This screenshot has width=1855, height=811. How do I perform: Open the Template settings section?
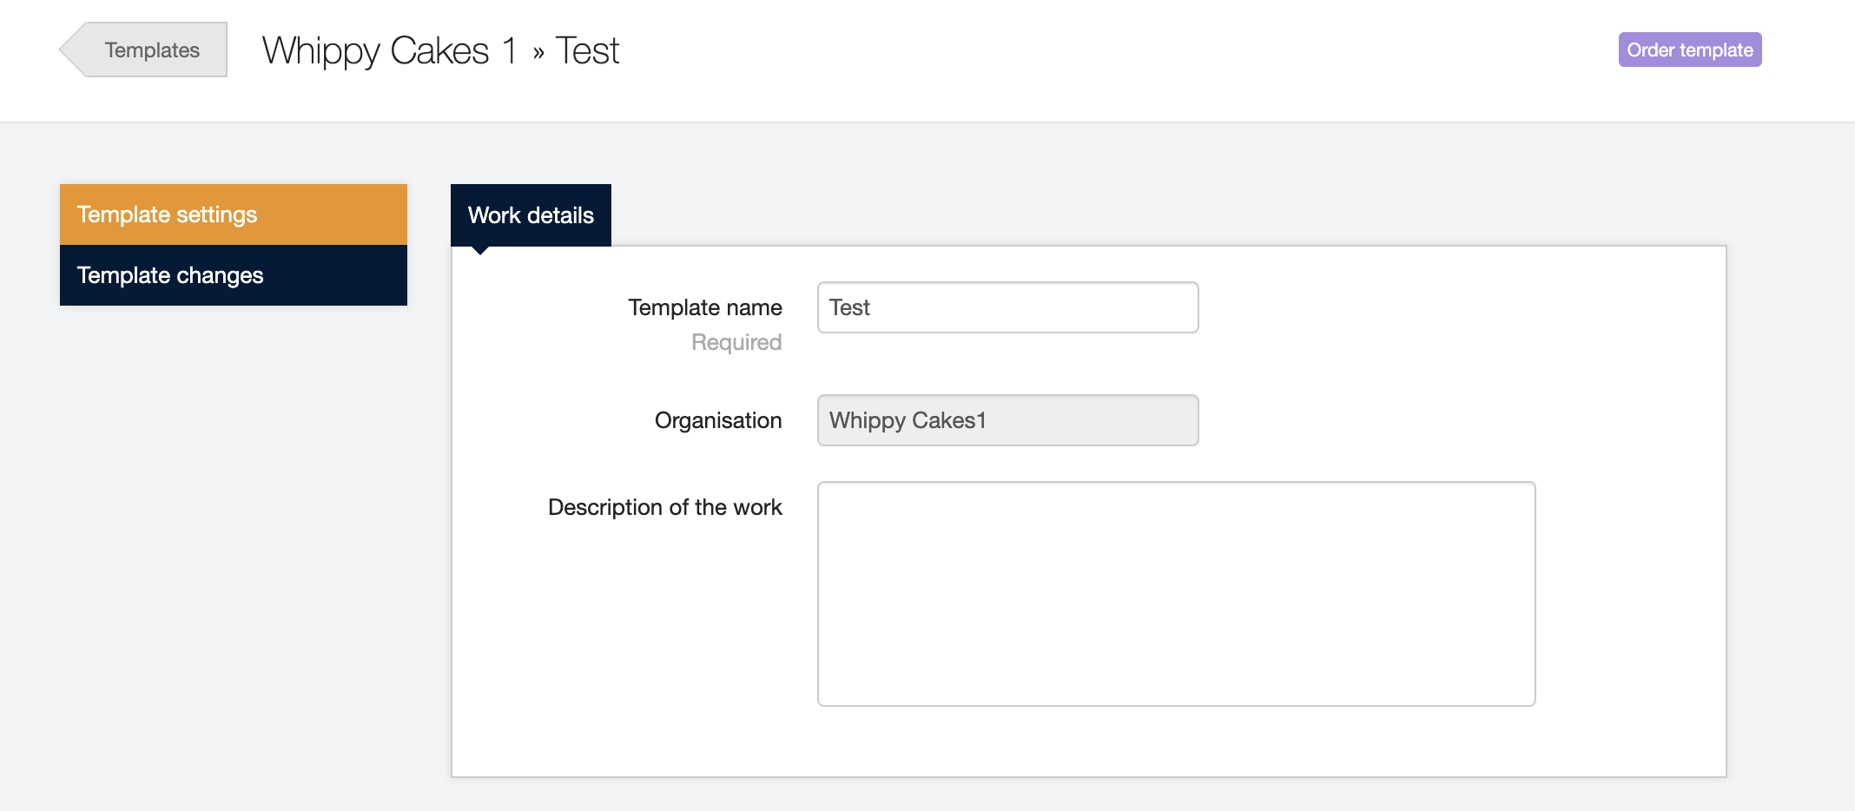click(x=233, y=214)
